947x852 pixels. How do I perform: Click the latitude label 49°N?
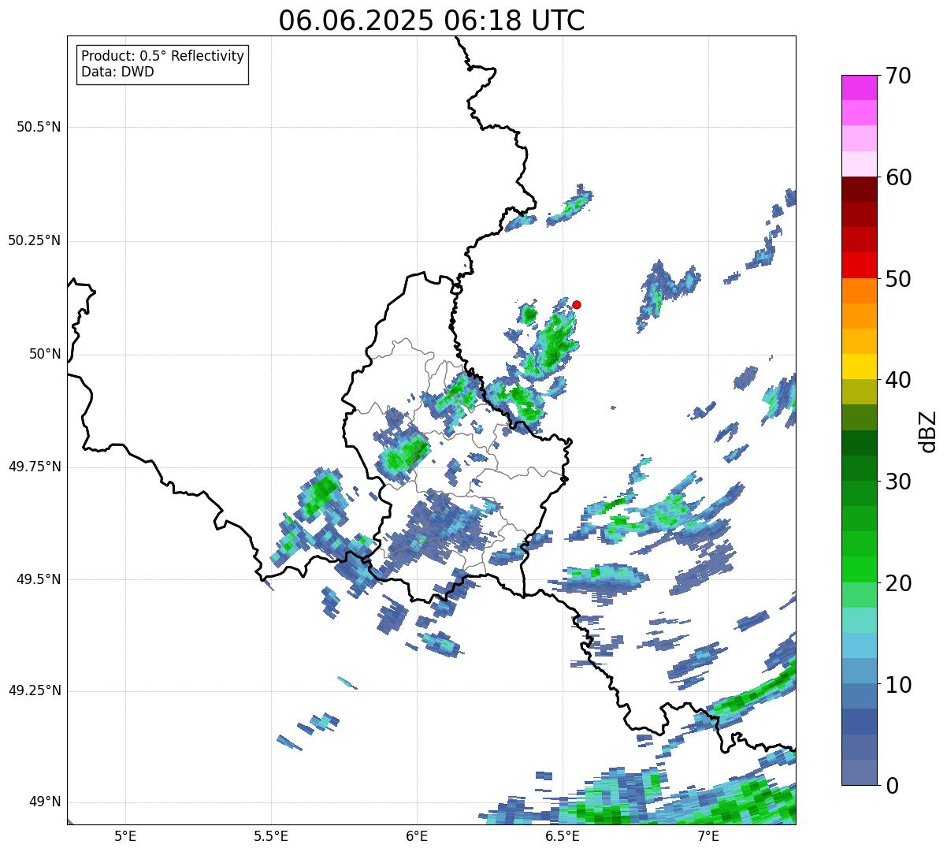click(45, 802)
